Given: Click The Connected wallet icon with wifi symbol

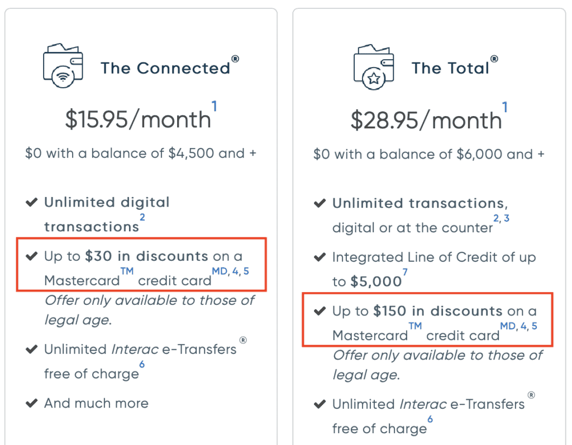Looking at the screenshot, I should (x=63, y=66).
